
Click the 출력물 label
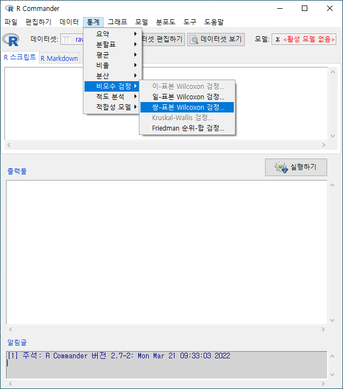coord(17,171)
